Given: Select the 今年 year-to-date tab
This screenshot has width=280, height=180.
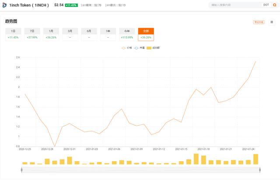Looking at the screenshot, I should click(x=127, y=34).
